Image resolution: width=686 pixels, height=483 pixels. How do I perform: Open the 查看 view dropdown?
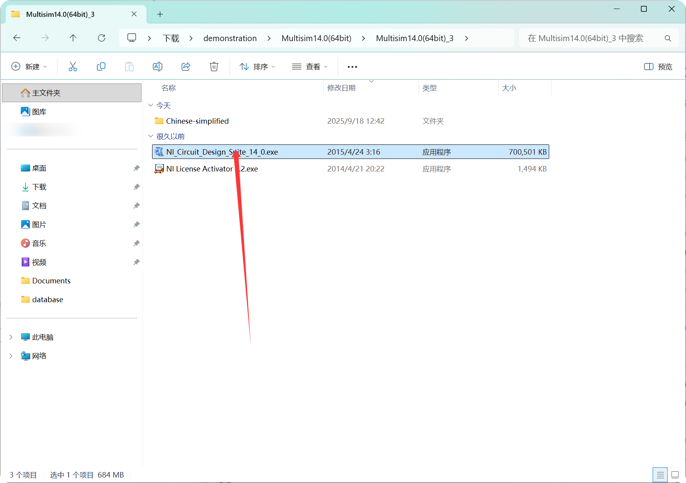pyautogui.click(x=310, y=67)
